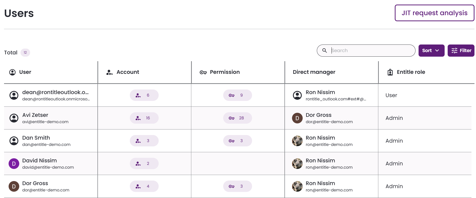476x198 pixels.
Task: Click the Total count badge showing 12
Action: [x=25, y=53]
